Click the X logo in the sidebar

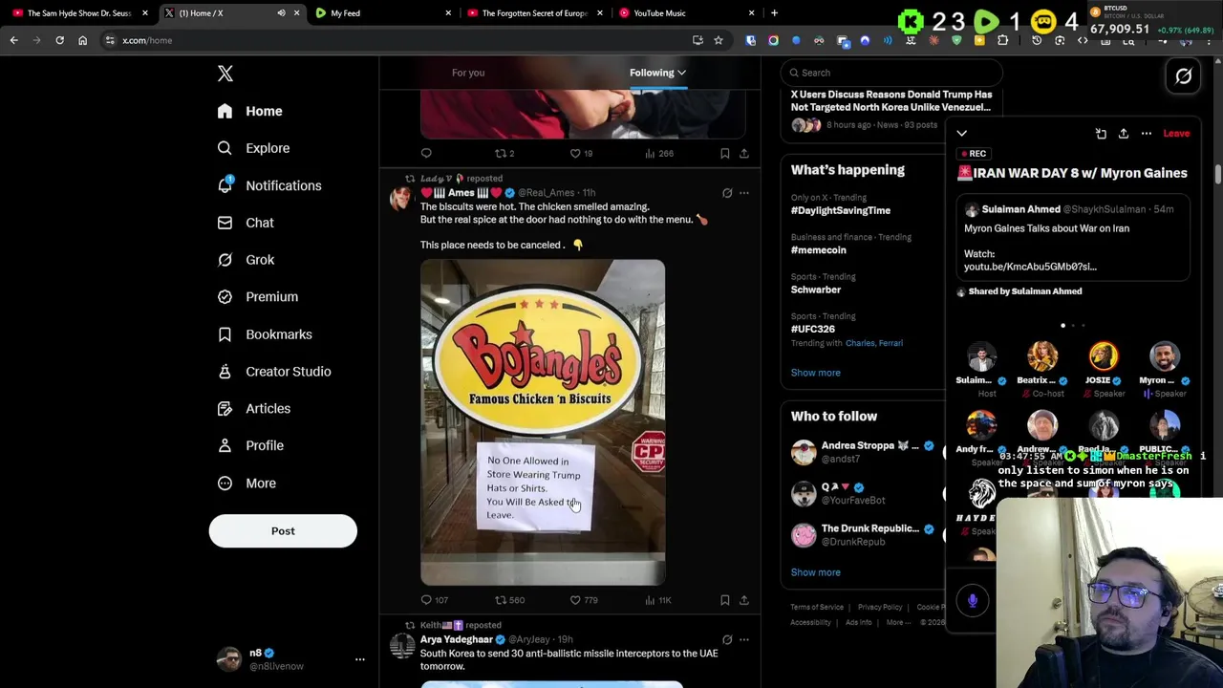(225, 74)
